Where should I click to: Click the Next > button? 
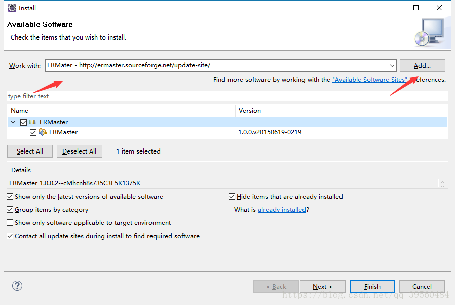pyautogui.click(x=322, y=286)
